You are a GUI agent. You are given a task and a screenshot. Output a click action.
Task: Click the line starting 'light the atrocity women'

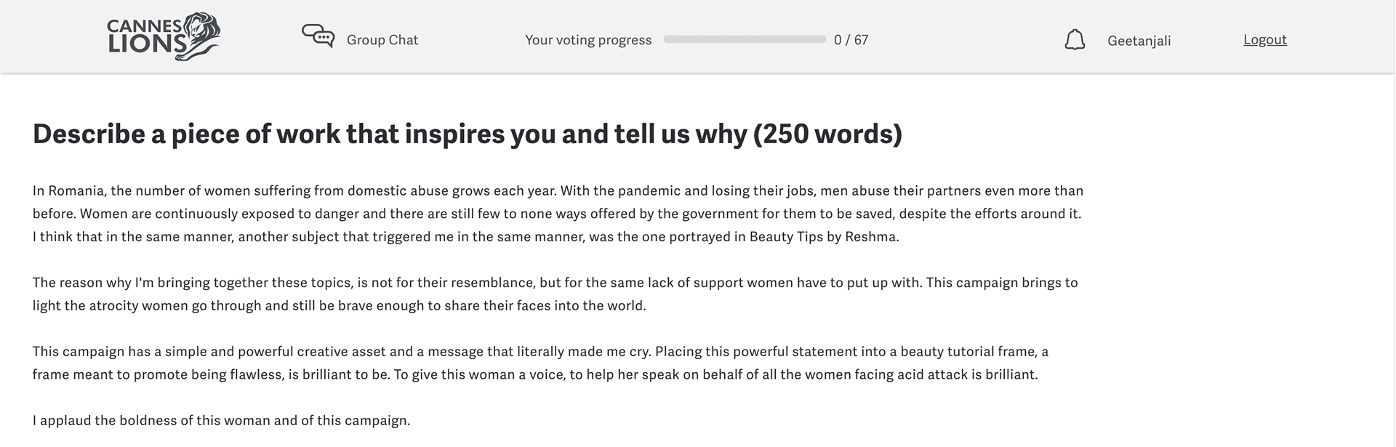340,305
